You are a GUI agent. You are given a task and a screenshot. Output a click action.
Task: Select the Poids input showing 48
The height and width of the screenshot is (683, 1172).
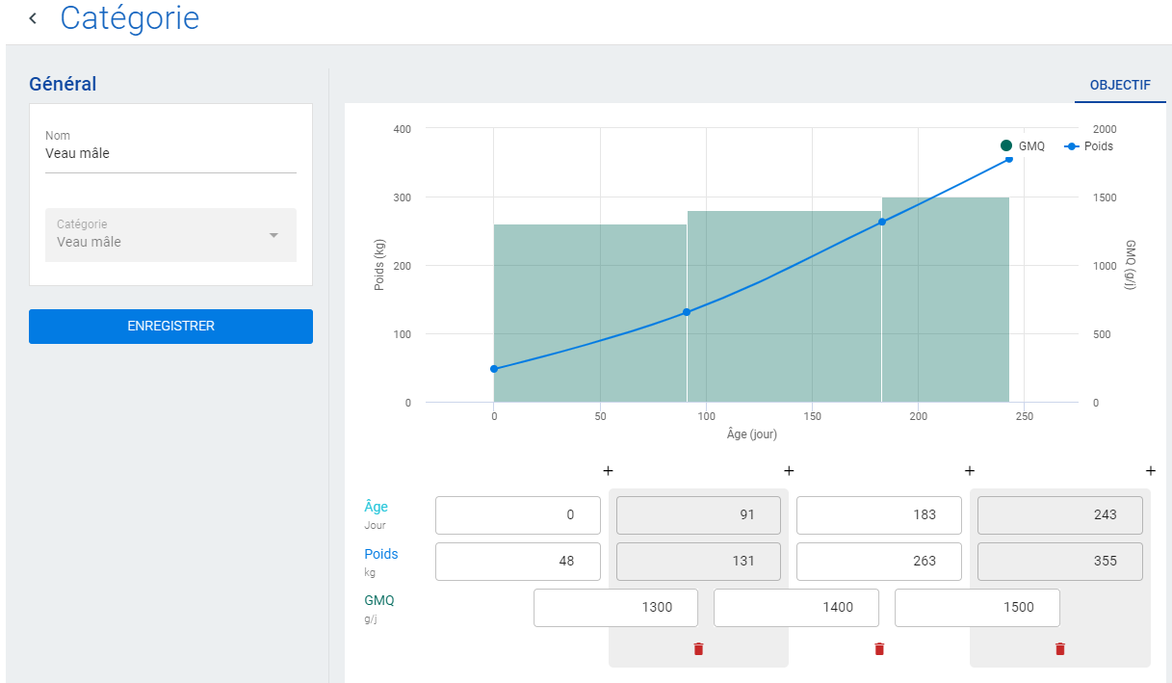518,562
